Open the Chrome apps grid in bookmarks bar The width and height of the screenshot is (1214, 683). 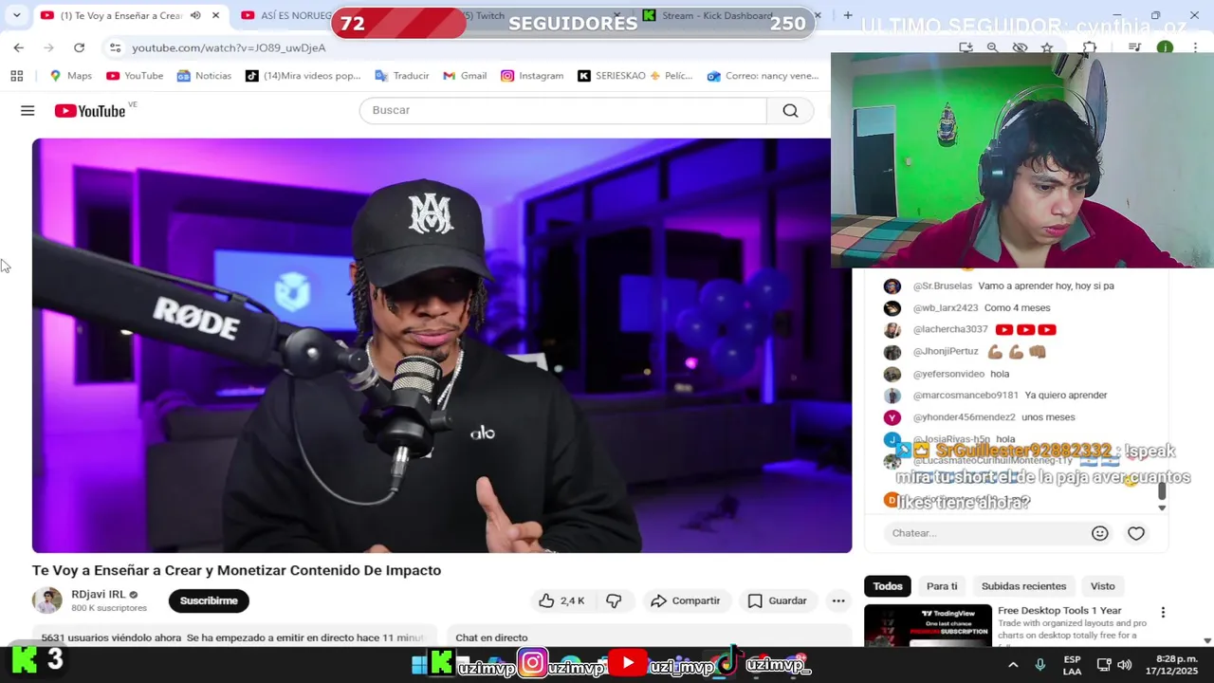16,76
